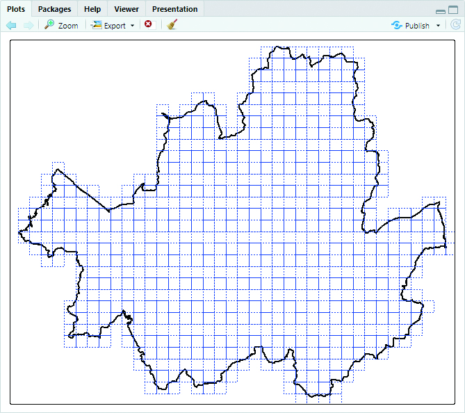Open the Publish dropdown arrow
This screenshot has height=413, width=465.
tap(438, 26)
